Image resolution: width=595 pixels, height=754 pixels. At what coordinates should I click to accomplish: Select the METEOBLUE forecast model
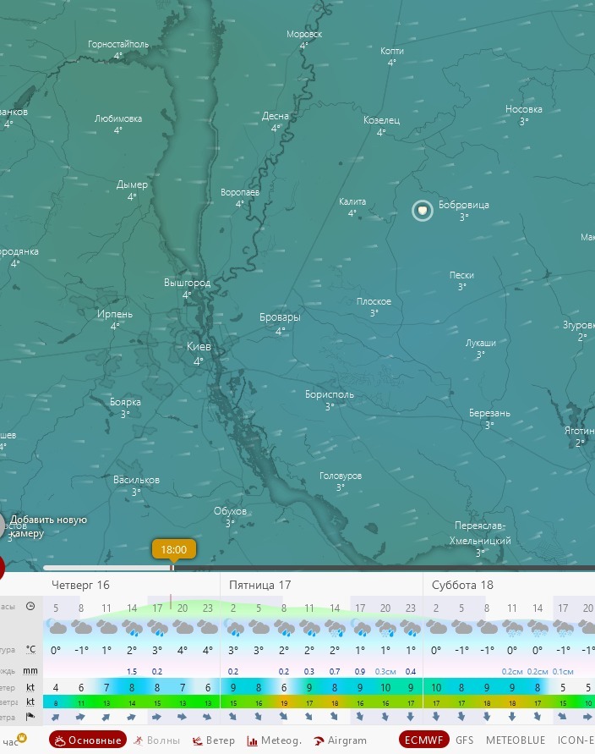point(516,740)
